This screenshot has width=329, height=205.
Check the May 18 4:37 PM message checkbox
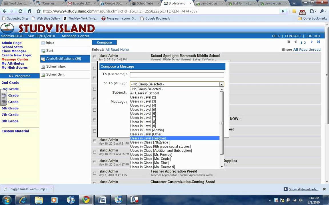95,162
